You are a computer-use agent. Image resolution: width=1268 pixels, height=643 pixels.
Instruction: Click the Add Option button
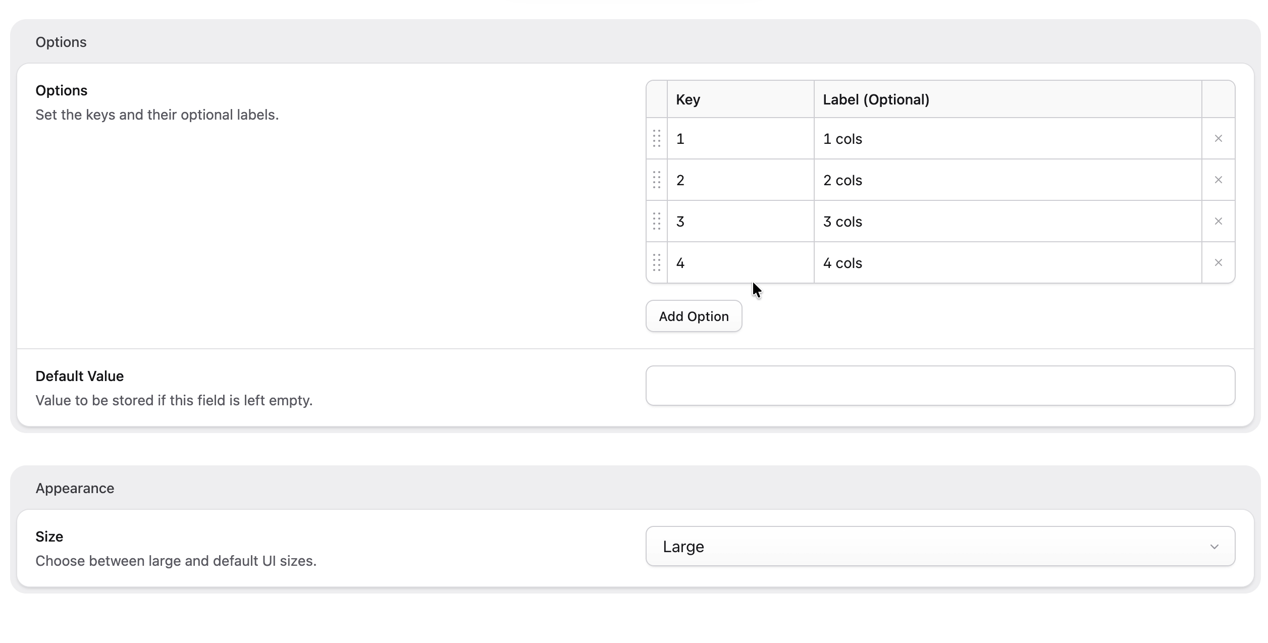pyautogui.click(x=694, y=316)
